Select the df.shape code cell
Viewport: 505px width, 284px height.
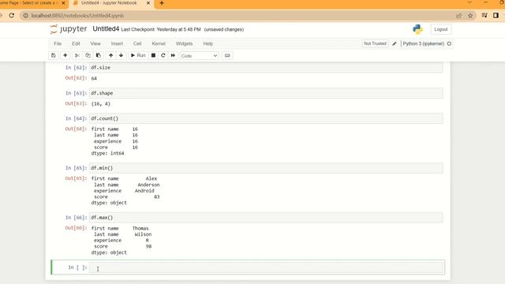point(266,93)
